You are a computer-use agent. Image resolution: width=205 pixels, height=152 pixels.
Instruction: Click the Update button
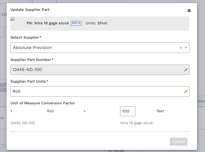pyautogui.click(x=179, y=141)
